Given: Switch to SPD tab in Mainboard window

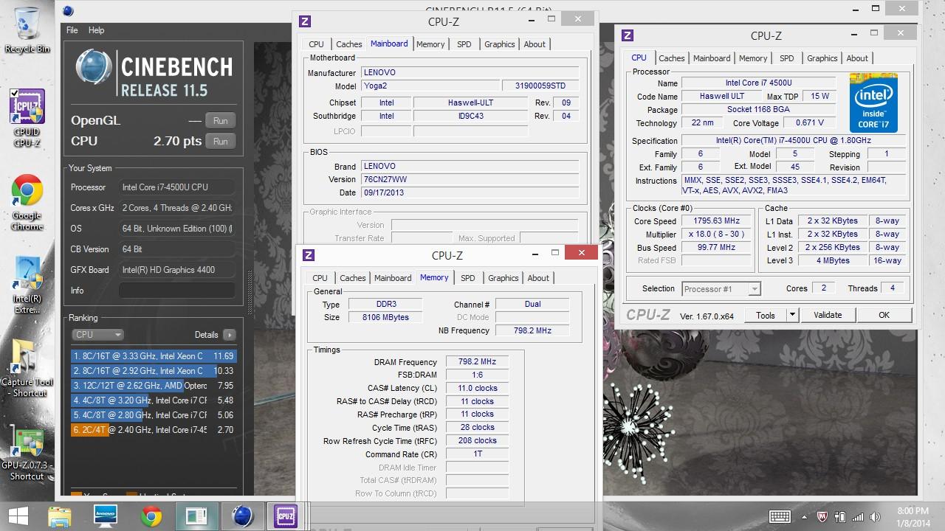Looking at the screenshot, I should (x=464, y=44).
